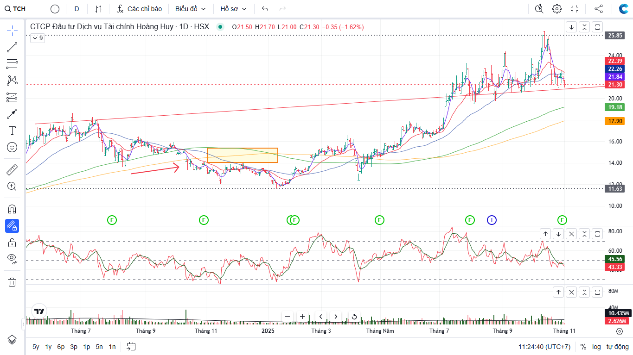
Task: Open the emoji sticker tool
Action: pos(12,147)
